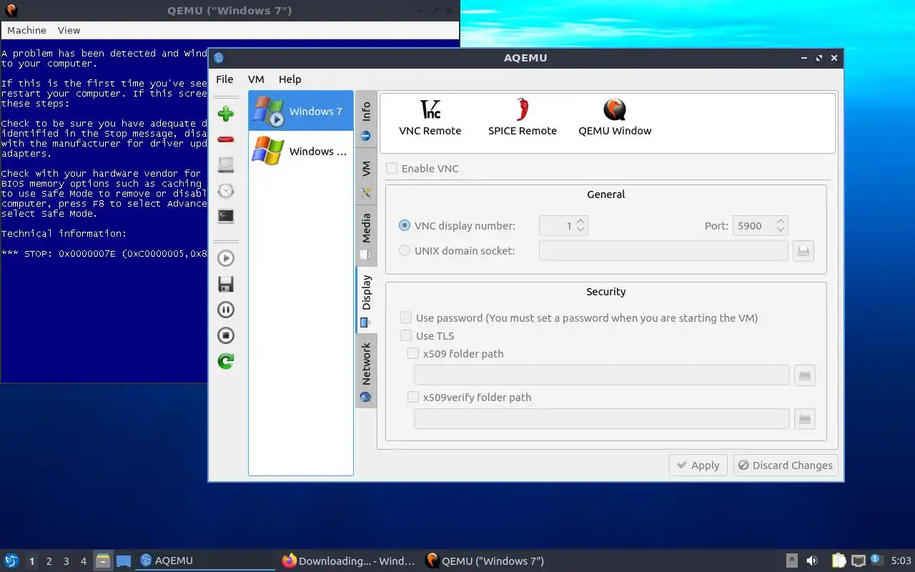Open the network icon in the system tray
The width and height of the screenshot is (915, 572).
coord(859,561)
